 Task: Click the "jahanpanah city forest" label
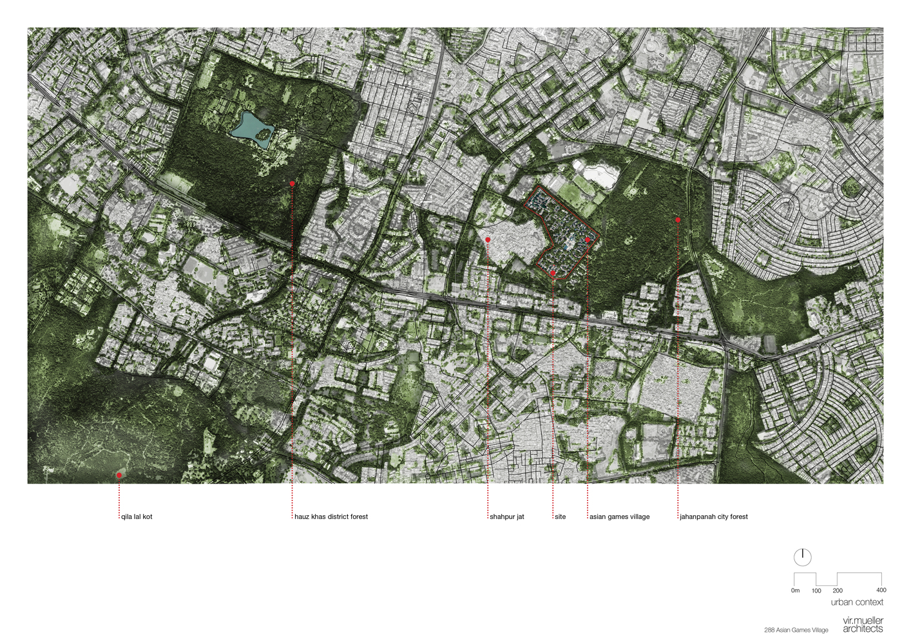(x=714, y=516)
